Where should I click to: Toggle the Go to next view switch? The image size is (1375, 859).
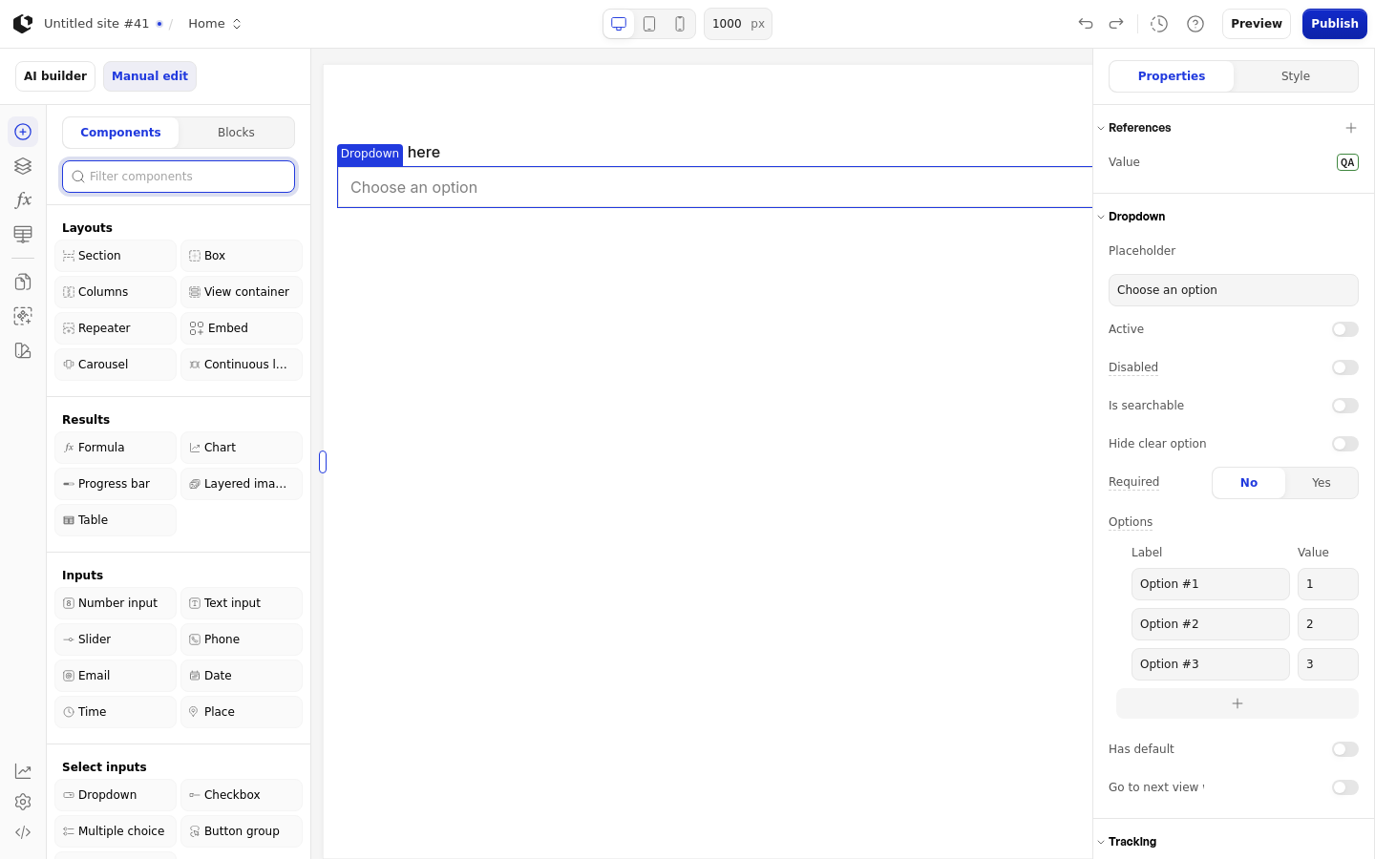coord(1344,787)
